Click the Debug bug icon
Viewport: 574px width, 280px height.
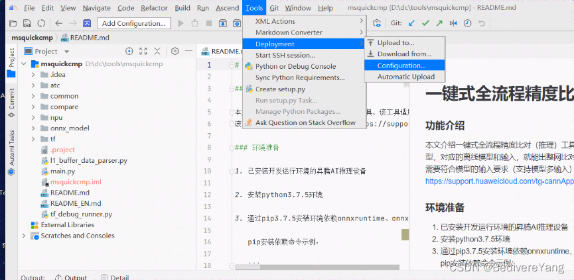194,23
